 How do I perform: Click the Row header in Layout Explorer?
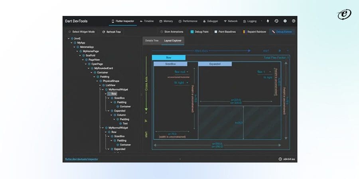pos(169,58)
